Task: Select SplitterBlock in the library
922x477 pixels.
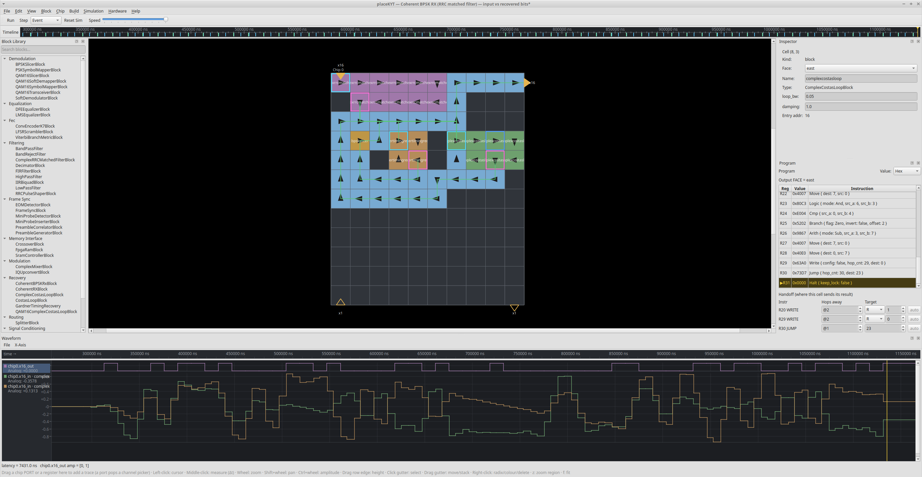Action: click(27, 323)
